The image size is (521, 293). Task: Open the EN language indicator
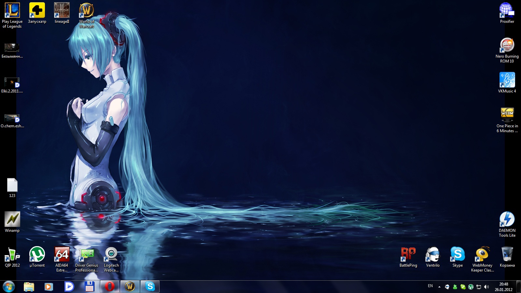pos(430,286)
